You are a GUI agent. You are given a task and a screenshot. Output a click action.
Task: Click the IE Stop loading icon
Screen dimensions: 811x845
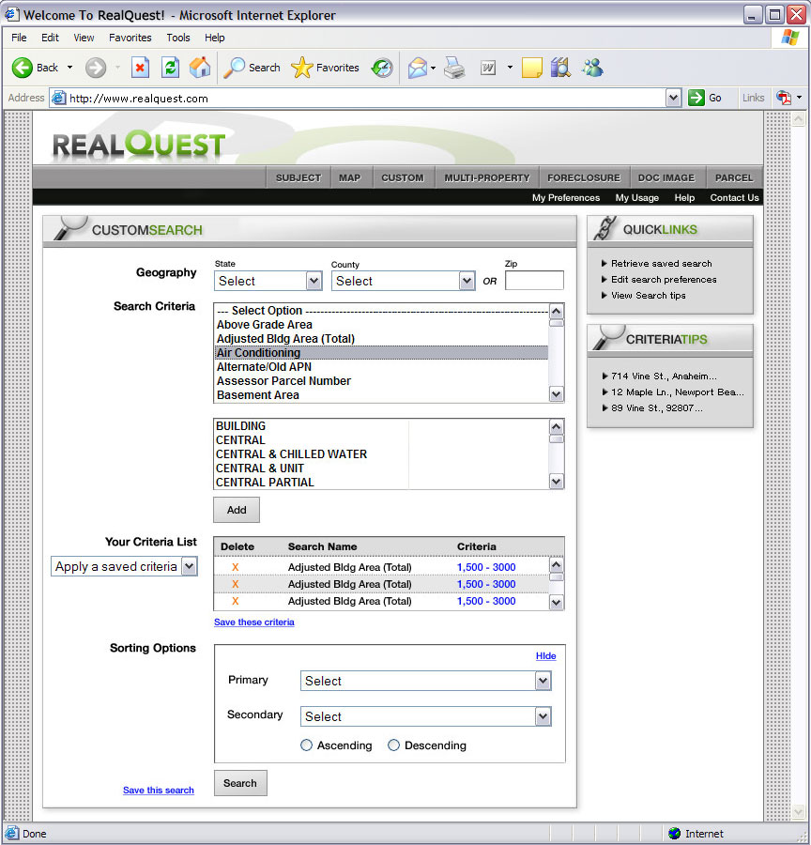[140, 68]
